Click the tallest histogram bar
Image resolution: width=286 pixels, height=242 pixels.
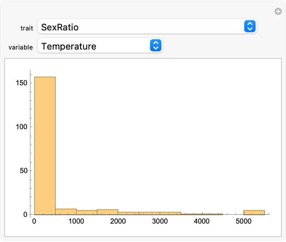pos(45,145)
